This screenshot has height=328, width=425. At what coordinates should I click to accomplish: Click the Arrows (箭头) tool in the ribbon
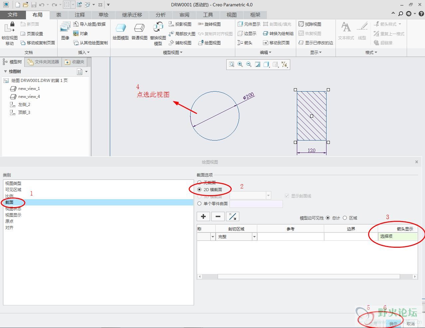point(245,43)
